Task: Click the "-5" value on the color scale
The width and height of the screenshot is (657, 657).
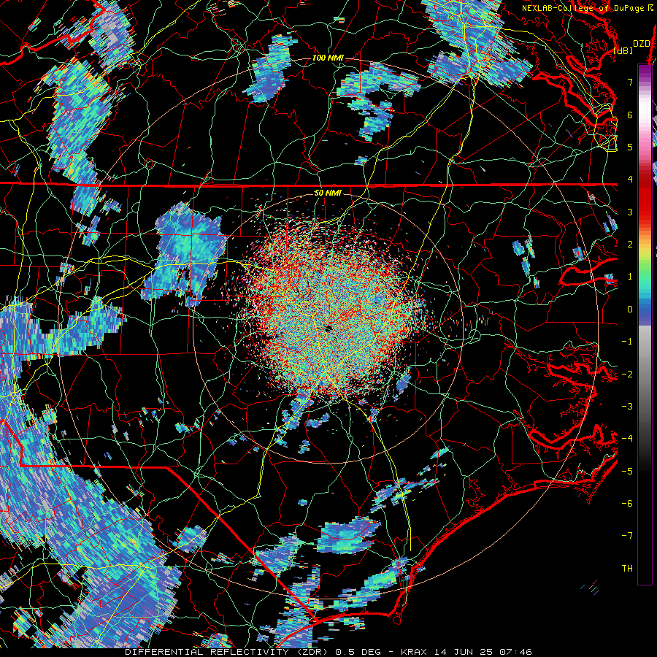Action: 627,471
